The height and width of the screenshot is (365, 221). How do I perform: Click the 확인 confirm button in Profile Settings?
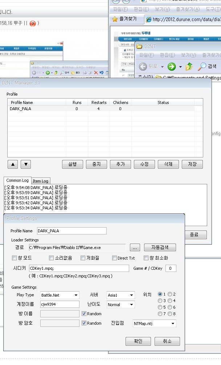click(138, 341)
